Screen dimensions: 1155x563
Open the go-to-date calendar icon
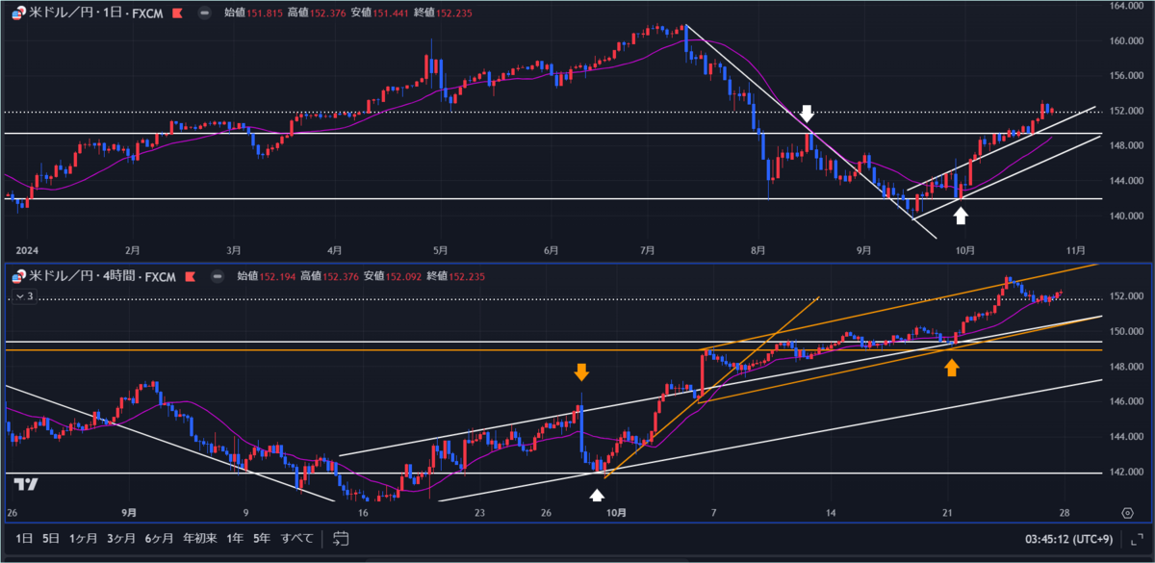click(x=339, y=540)
